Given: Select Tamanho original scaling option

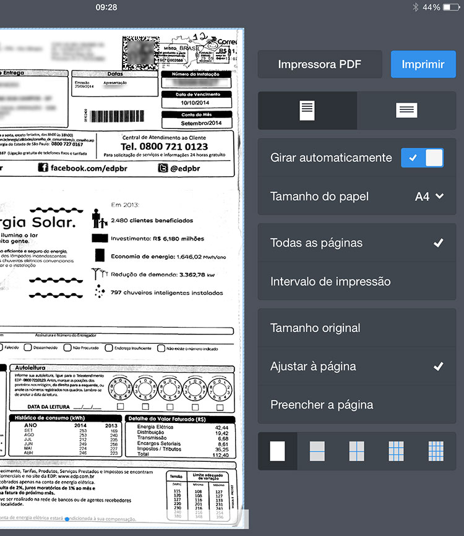Looking at the screenshot, I should [x=357, y=328].
